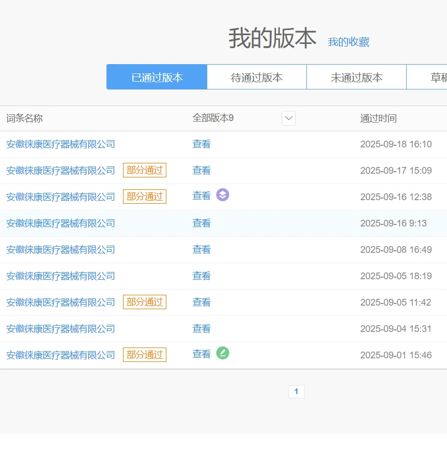Click 查看 on the 2025-09-05 18:19 row

coord(201,275)
